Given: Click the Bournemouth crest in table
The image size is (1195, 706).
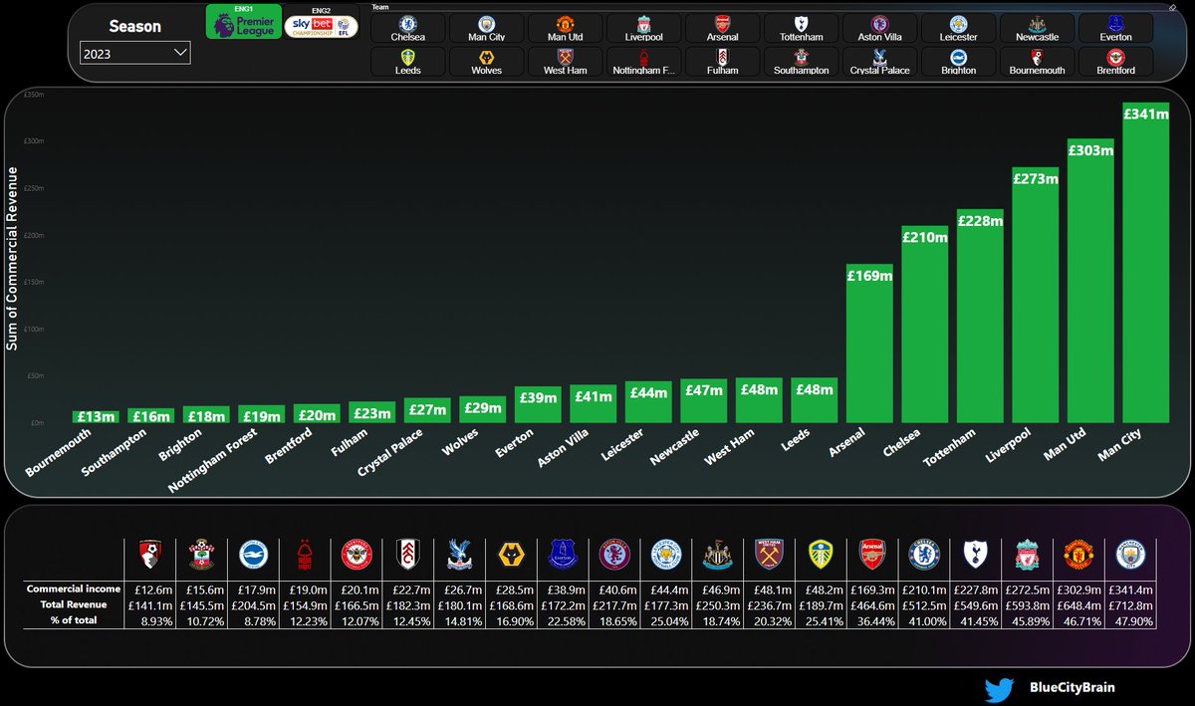Looking at the screenshot, I should point(151,553).
